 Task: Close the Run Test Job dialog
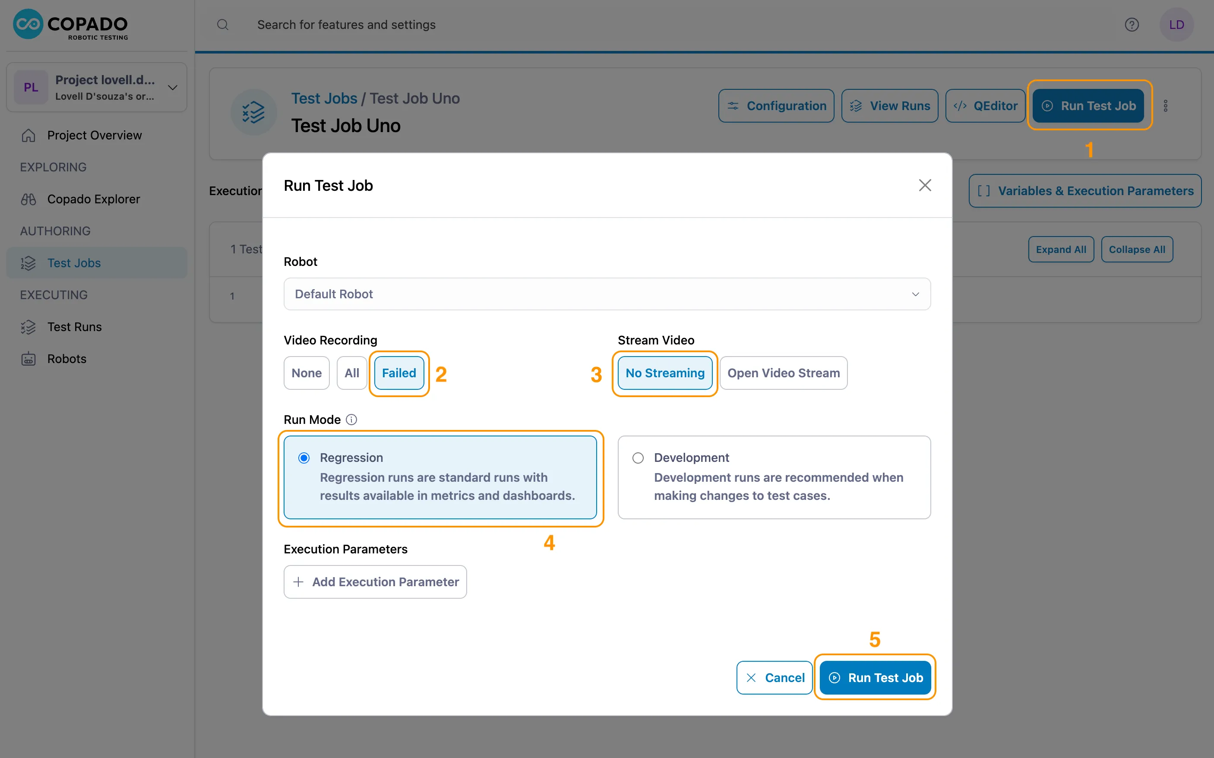[924, 186]
